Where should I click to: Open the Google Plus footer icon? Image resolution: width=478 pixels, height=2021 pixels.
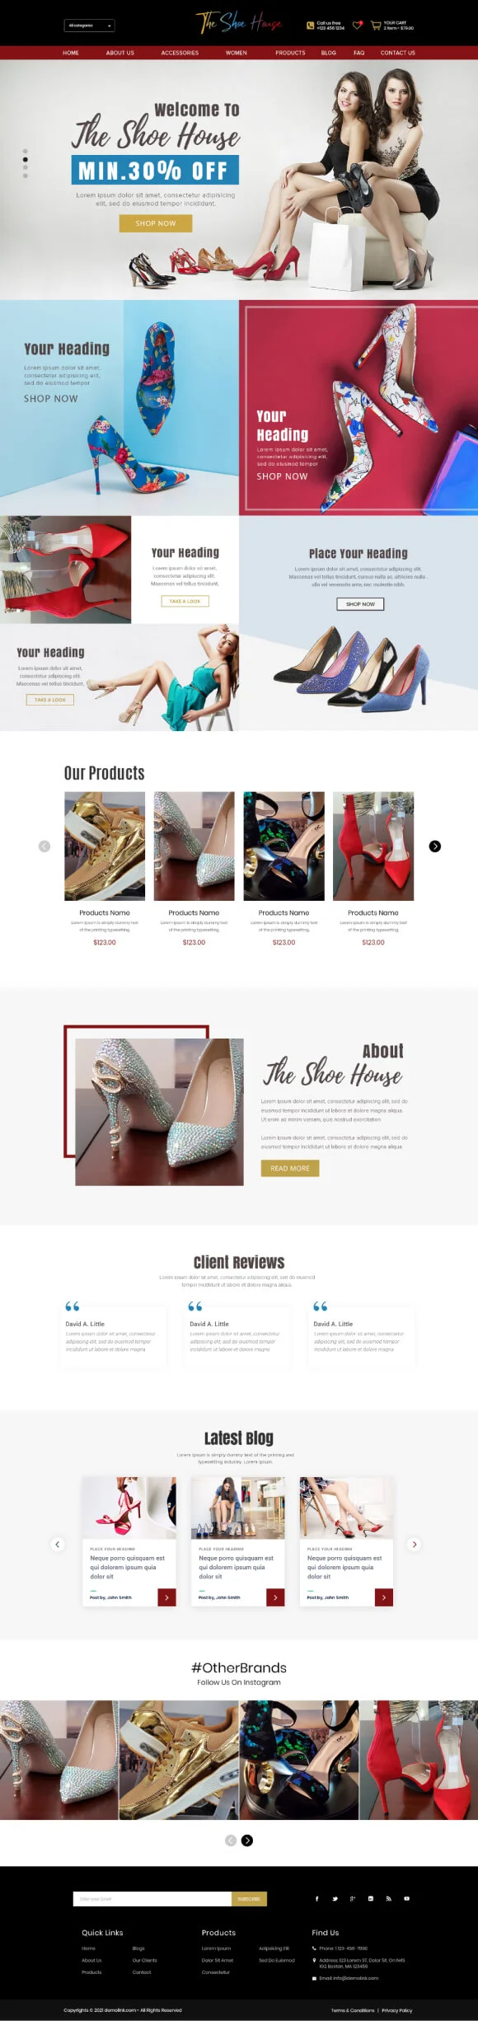(353, 1898)
